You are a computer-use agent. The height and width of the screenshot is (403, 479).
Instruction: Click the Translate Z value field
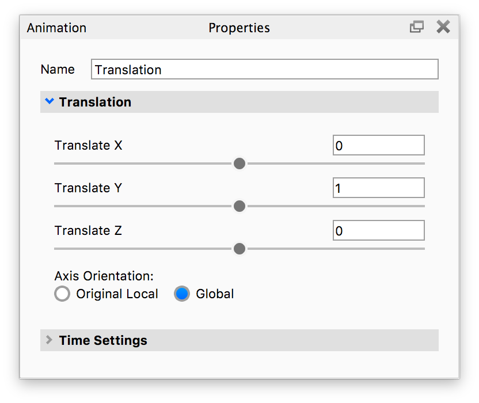click(378, 231)
